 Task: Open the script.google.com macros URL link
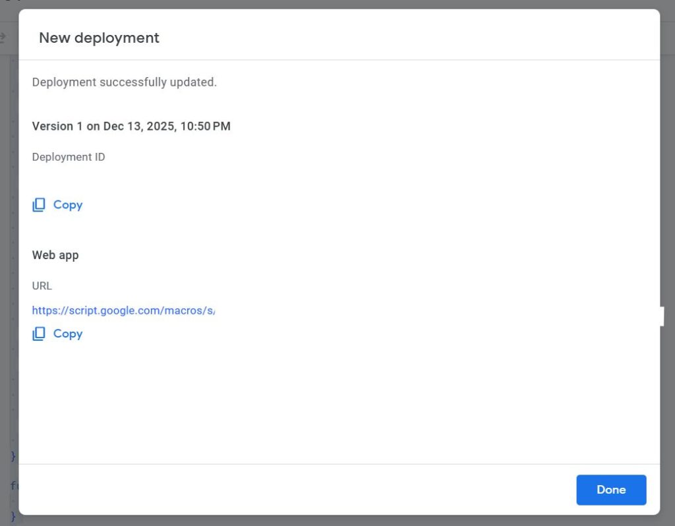tap(123, 310)
